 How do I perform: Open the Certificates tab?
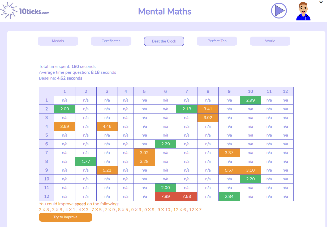coord(111,41)
